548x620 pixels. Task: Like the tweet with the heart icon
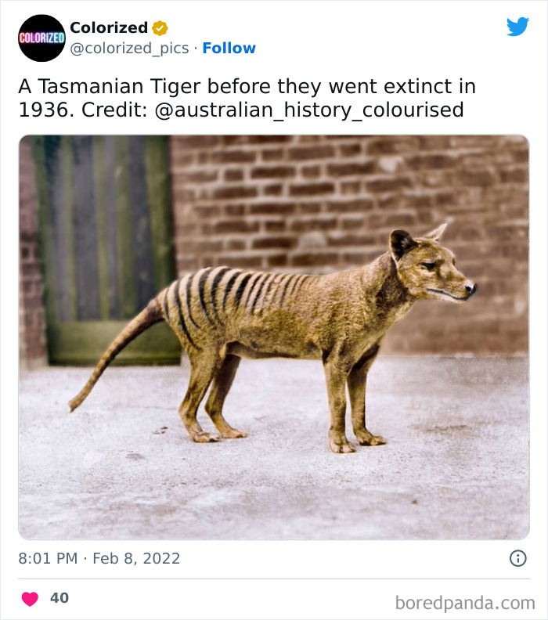[x=30, y=599]
